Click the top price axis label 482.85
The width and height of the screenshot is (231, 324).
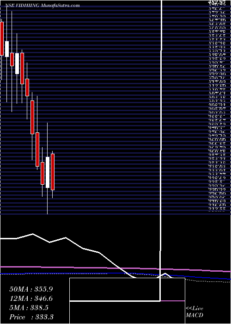pos(217,2)
